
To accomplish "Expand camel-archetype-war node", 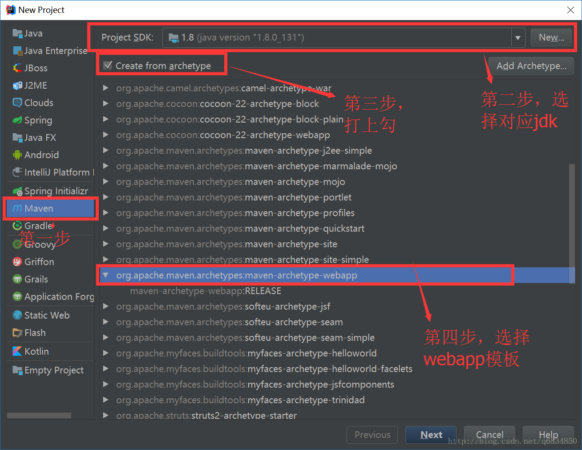I will pos(106,88).
